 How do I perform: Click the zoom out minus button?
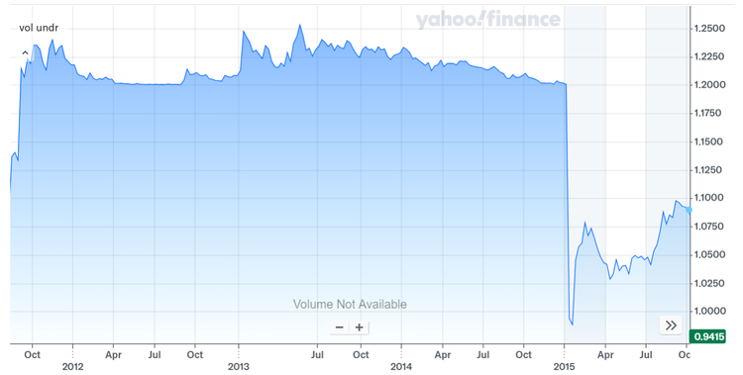339,328
